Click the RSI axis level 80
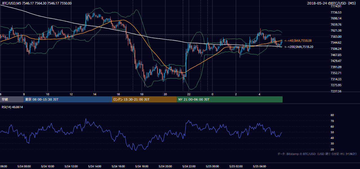This screenshot has width=360, height=169. pyautogui.click(x=332, y=115)
